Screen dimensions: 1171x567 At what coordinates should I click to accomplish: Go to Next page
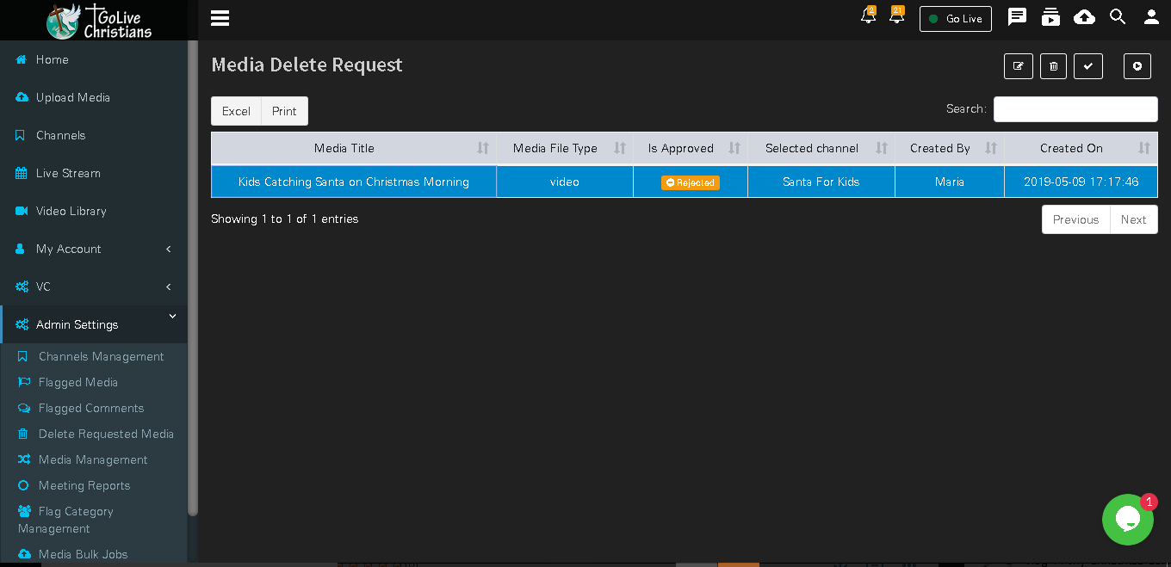tap(1134, 219)
